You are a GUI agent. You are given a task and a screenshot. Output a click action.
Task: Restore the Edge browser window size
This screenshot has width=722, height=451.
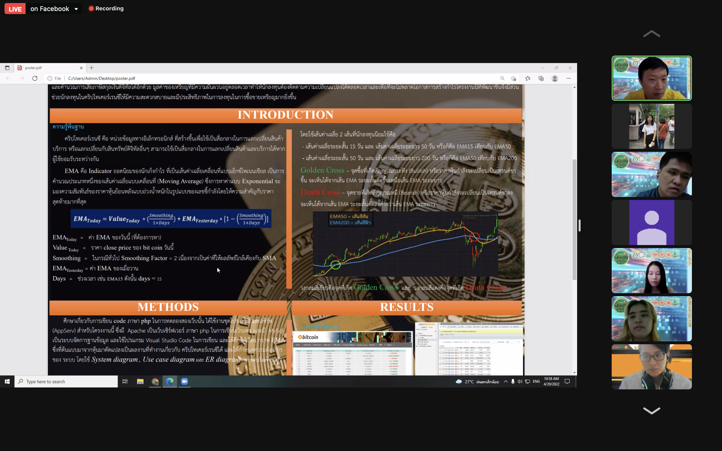click(x=556, y=68)
